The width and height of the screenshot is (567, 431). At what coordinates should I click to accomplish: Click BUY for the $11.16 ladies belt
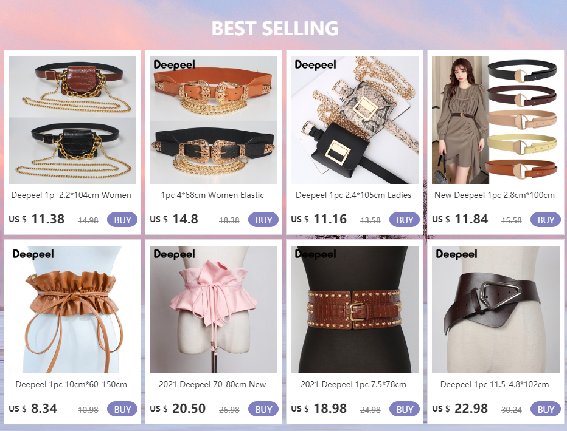405,220
